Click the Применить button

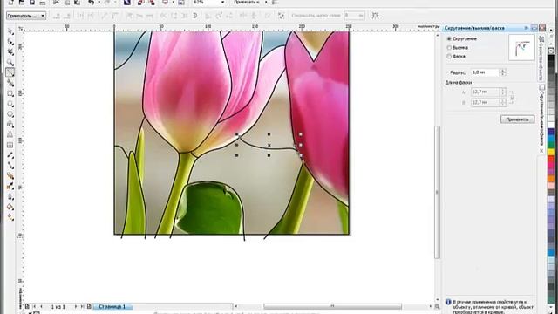tap(517, 119)
